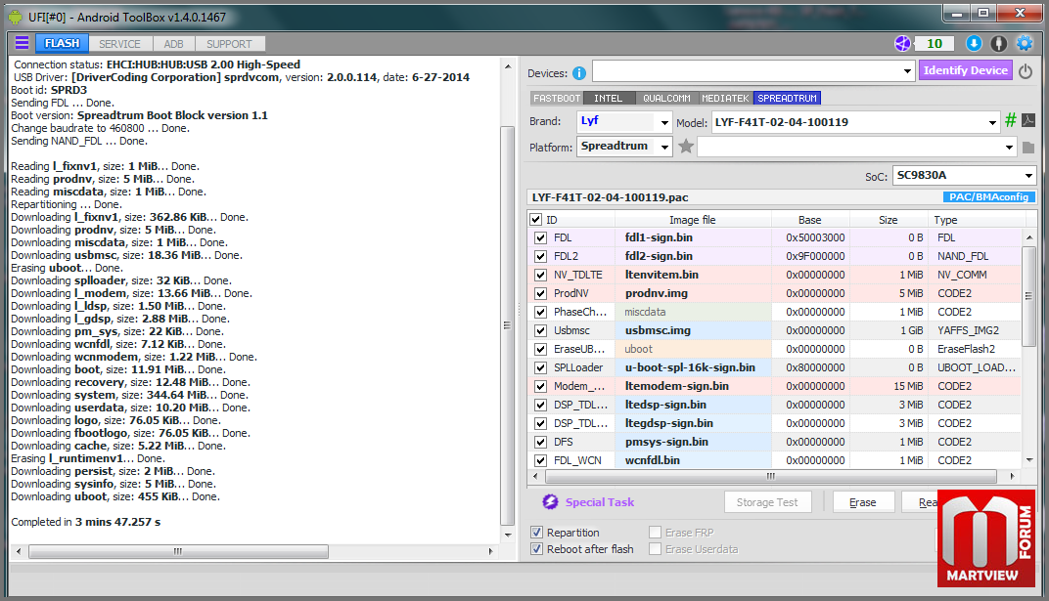
Task: Click partition table scroll-down arrow
Action: coord(1028,460)
